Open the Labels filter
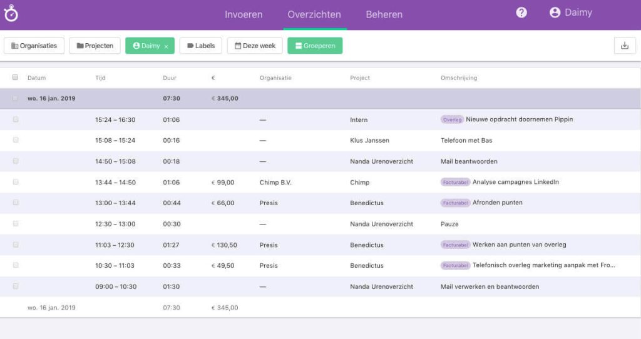This screenshot has height=339, width=641. click(200, 46)
